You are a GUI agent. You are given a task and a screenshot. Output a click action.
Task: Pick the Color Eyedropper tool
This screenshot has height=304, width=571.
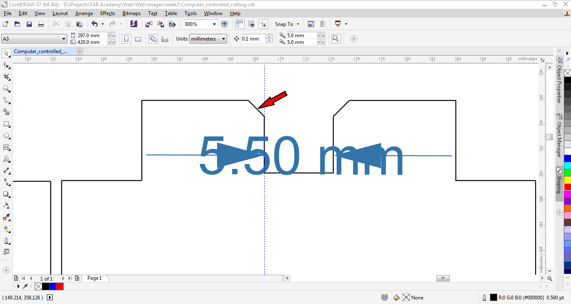[x=7, y=218]
